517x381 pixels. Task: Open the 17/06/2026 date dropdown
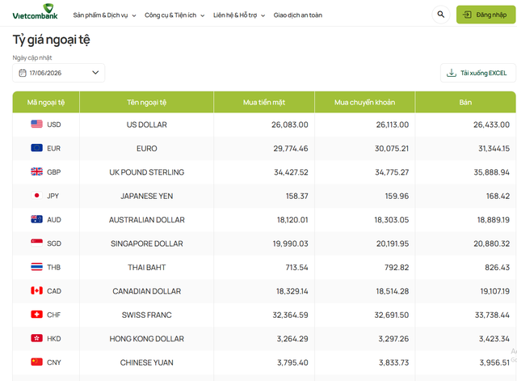tap(59, 73)
